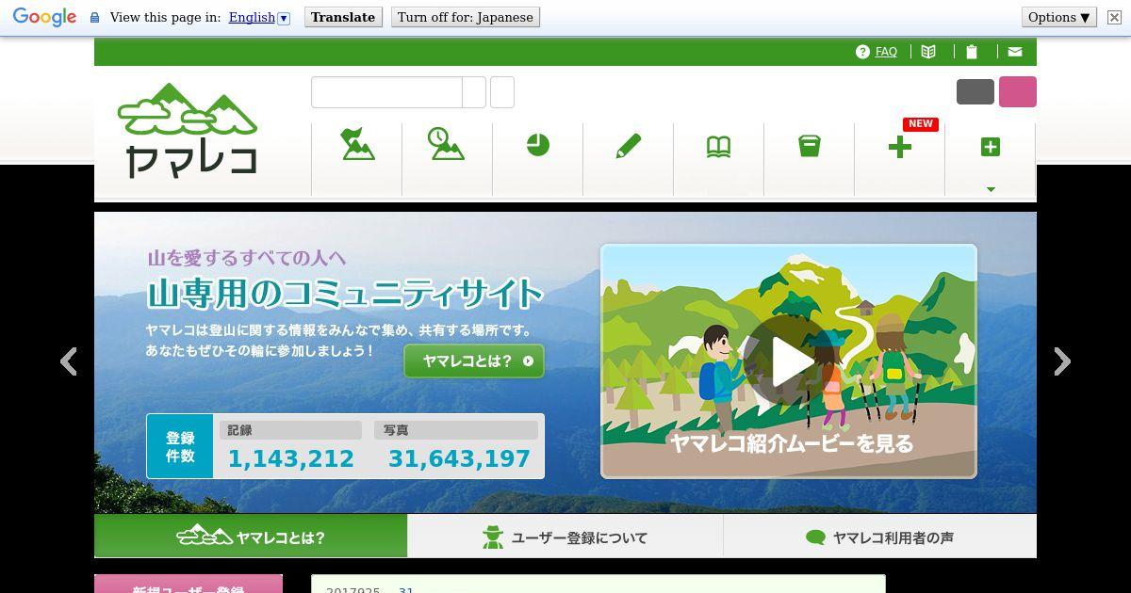Screen dimensions: 1131x593
Task: Play the ヤマレコ紹介ムービー video
Action: (x=789, y=361)
